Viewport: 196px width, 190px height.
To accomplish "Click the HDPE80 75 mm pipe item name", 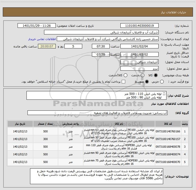I will point(119,162).
